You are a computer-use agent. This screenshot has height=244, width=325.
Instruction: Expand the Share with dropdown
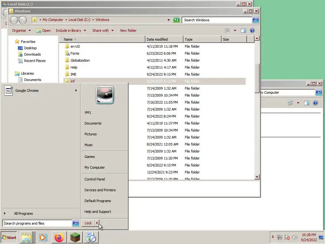(x=103, y=30)
